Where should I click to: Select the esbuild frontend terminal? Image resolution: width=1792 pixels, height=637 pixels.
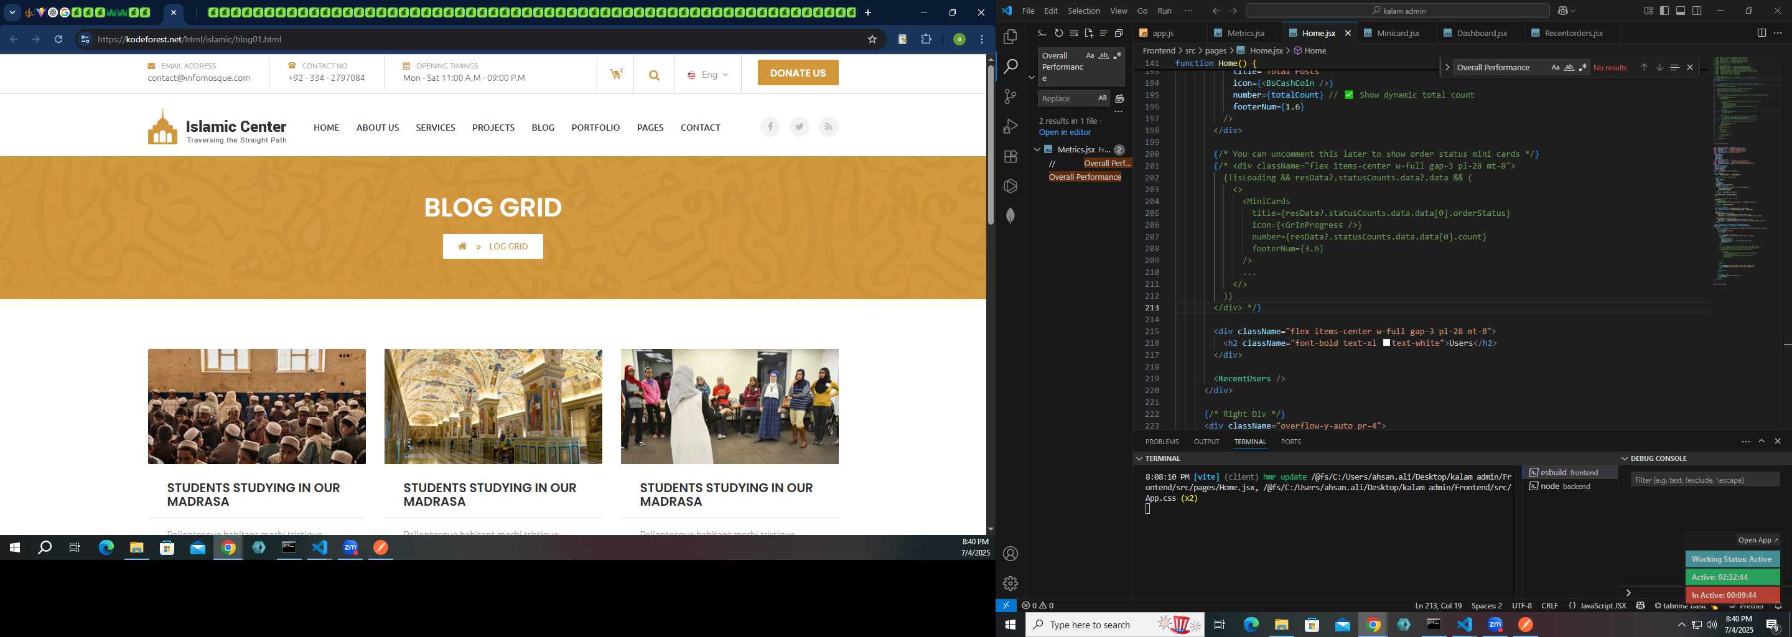1569,473
